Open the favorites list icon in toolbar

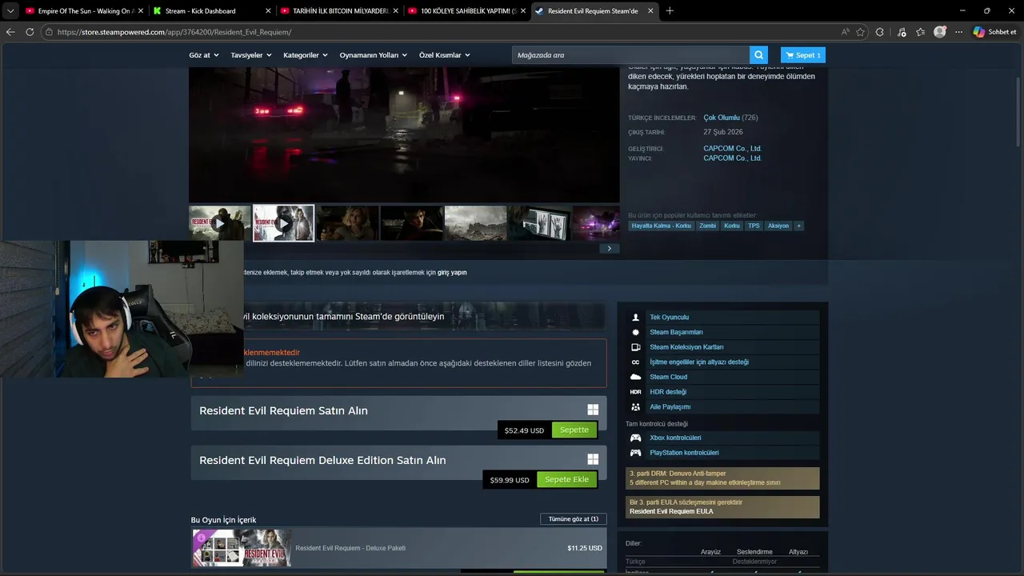point(921,32)
